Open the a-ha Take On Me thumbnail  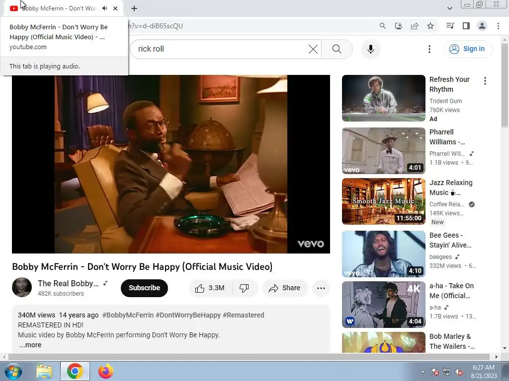tap(383, 305)
